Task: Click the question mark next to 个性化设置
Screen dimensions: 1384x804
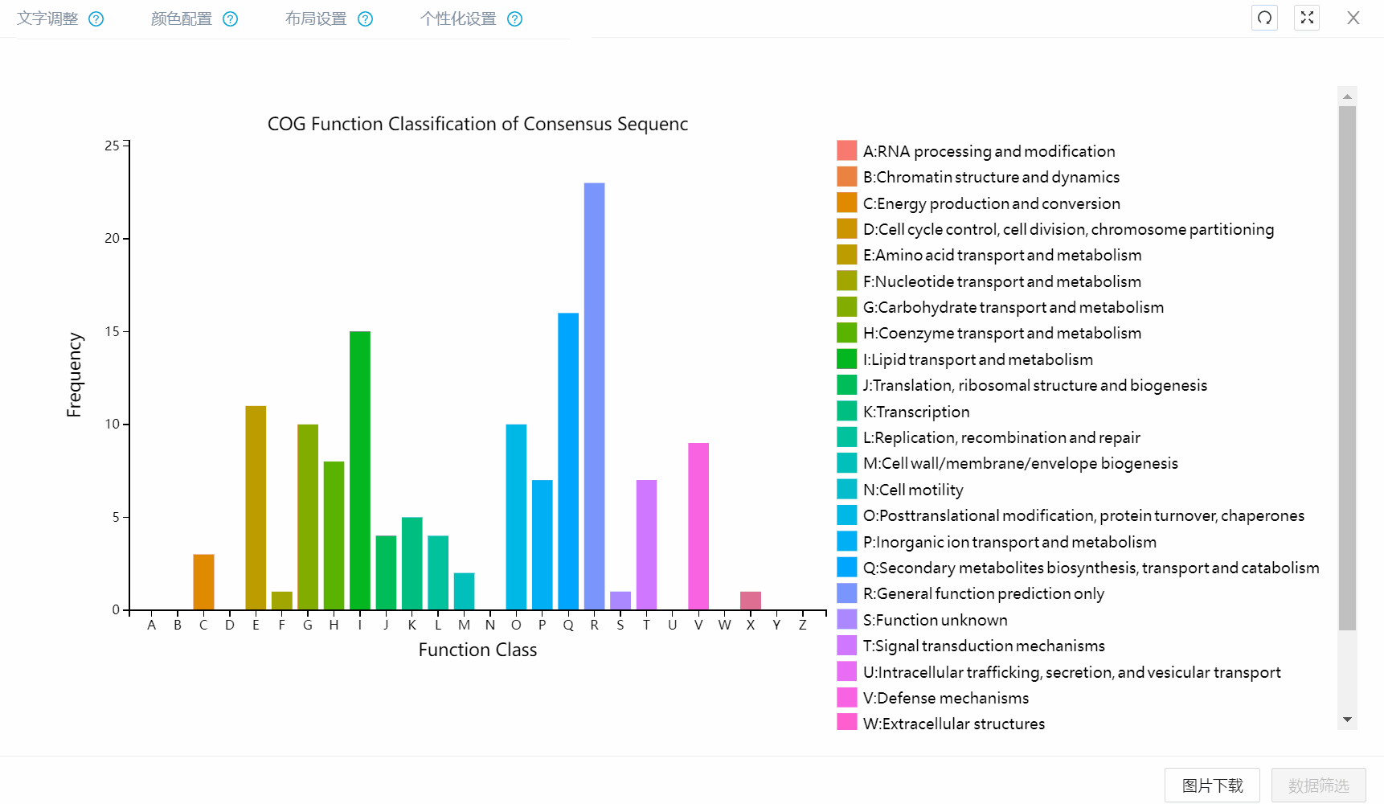Action: 514,19
